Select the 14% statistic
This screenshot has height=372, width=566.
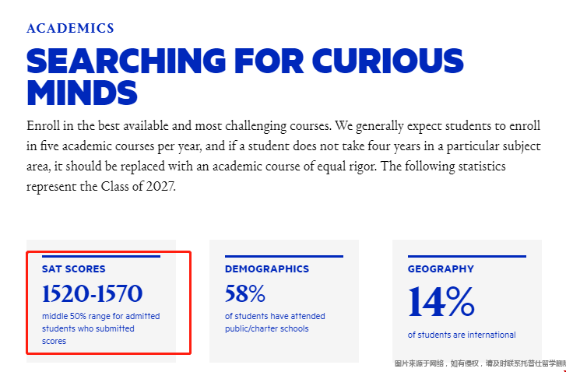click(441, 302)
